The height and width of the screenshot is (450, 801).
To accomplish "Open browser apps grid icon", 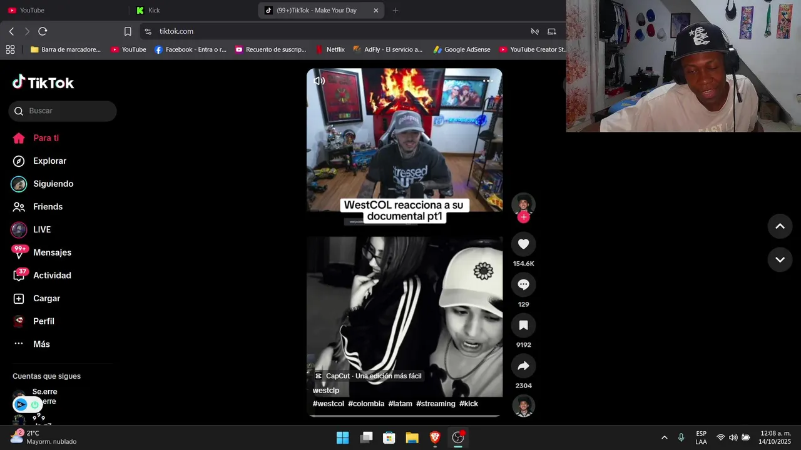I will coord(10,49).
